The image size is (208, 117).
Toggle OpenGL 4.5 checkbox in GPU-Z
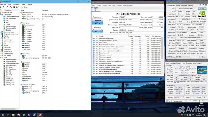pos(198,54)
